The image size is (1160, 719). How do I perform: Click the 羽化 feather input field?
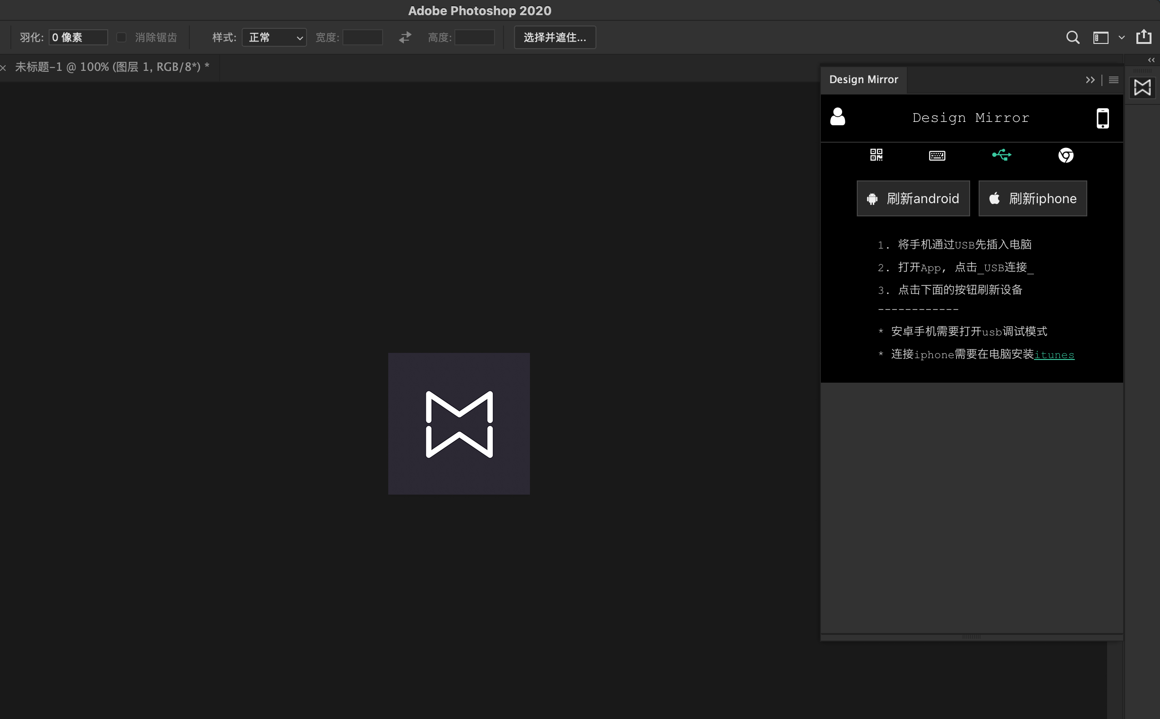78,37
